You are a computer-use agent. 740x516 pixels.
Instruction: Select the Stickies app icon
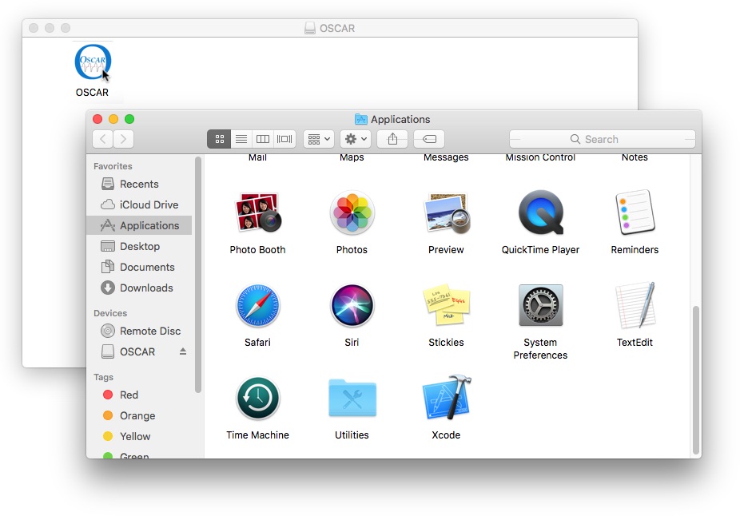tap(447, 305)
